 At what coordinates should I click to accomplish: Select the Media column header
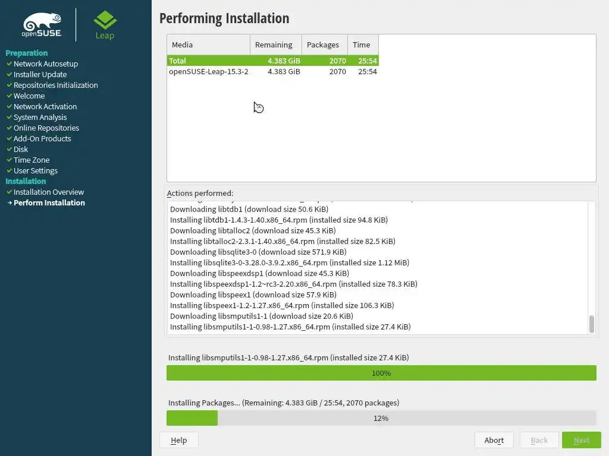pos(209,45)
